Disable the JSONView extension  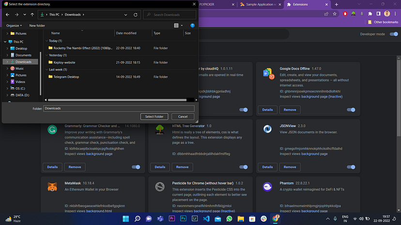click(x=351, y=167)
